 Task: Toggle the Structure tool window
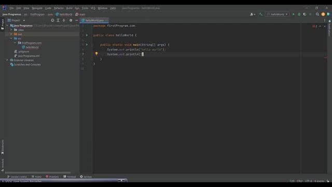pyautogui.click(x=3, y=165)
